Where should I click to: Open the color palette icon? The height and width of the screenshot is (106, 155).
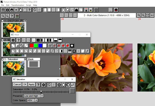81,10
